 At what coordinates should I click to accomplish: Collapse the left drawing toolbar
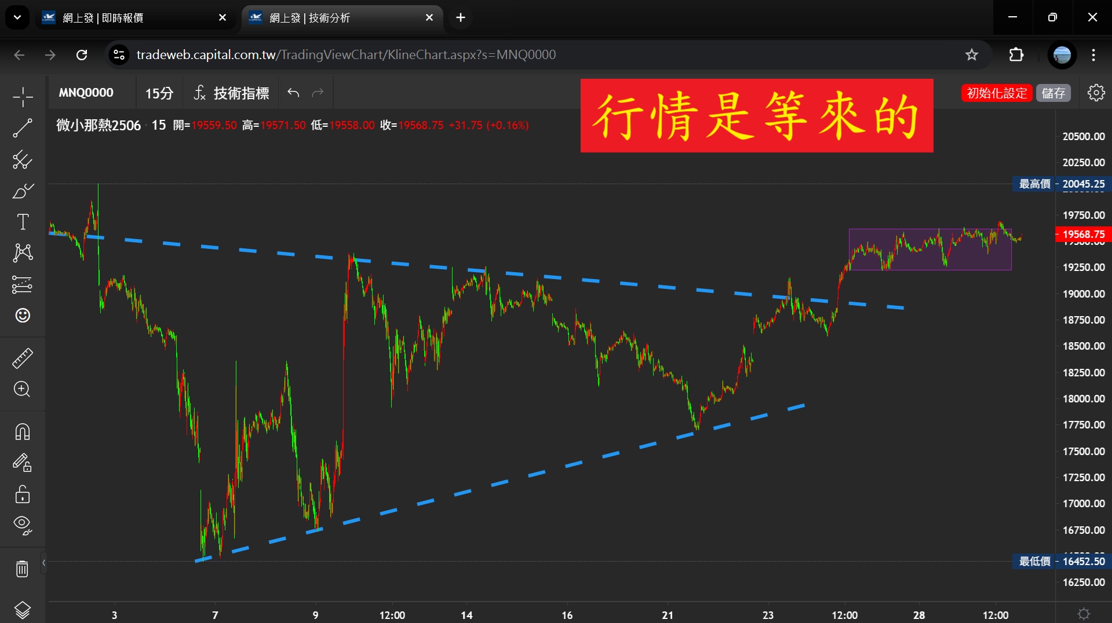pyautogui.click(x=43, y=562)
